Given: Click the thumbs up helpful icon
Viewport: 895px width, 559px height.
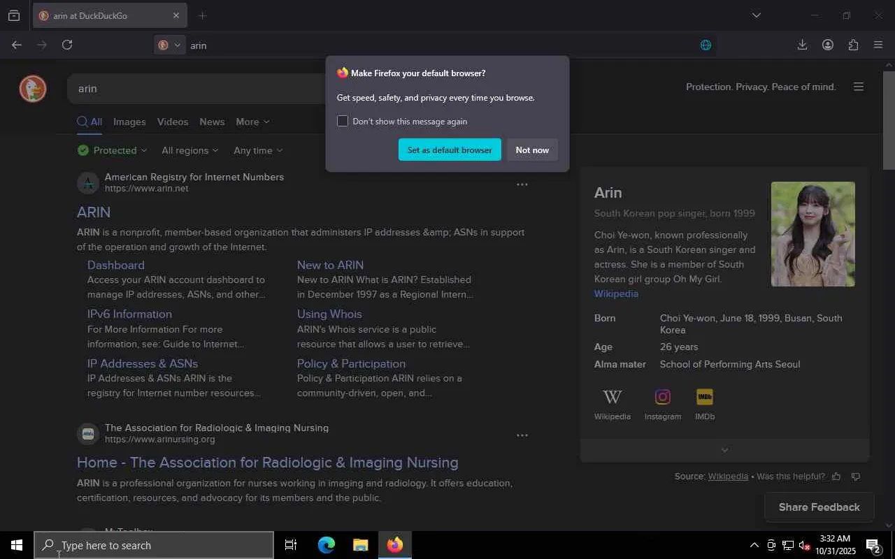Looking at the screenshot, I should pyautogui.click(x=836, y=477).
